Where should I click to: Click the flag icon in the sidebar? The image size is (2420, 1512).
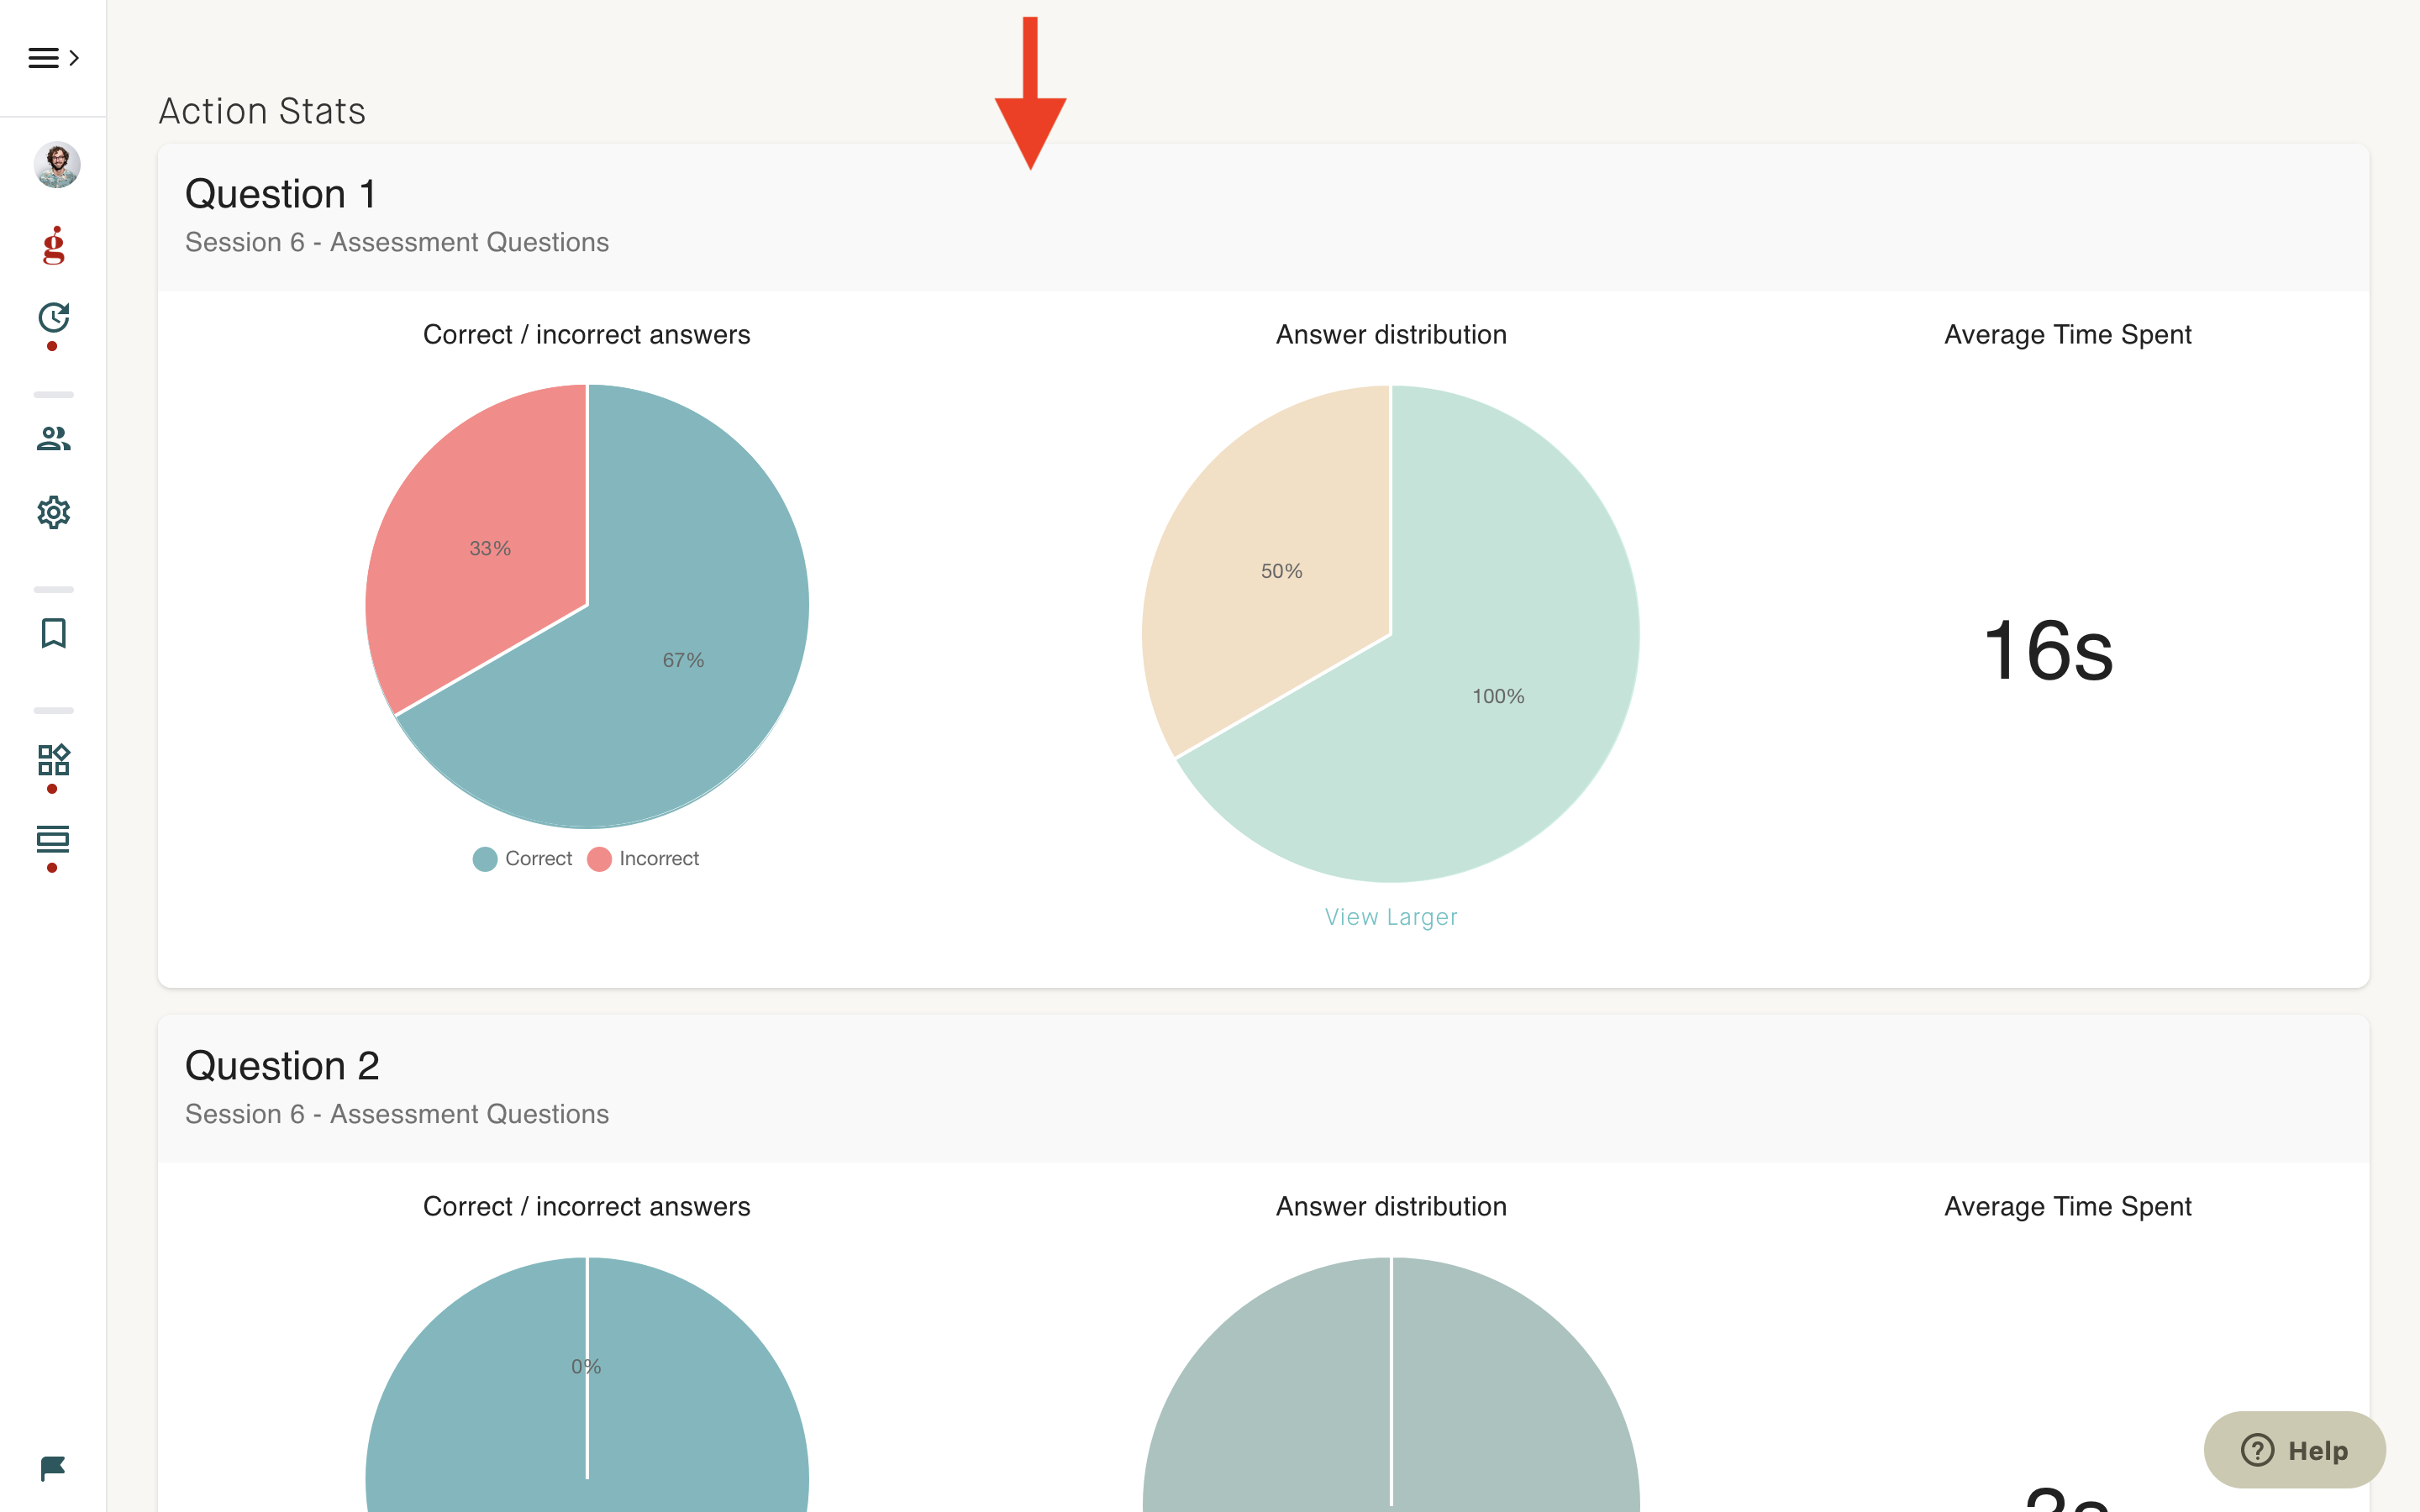click(53, 1468)
